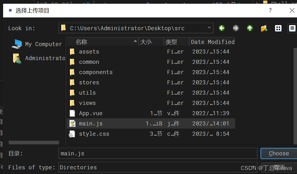Click the style.css file icon
297x174 pixels.
coord(72,134)
